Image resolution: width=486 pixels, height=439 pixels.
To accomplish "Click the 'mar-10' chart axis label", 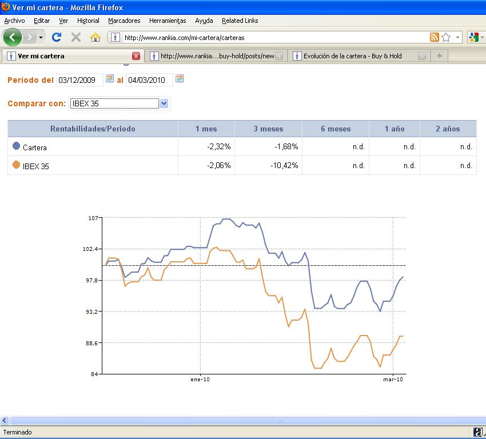I will point(393,379).
